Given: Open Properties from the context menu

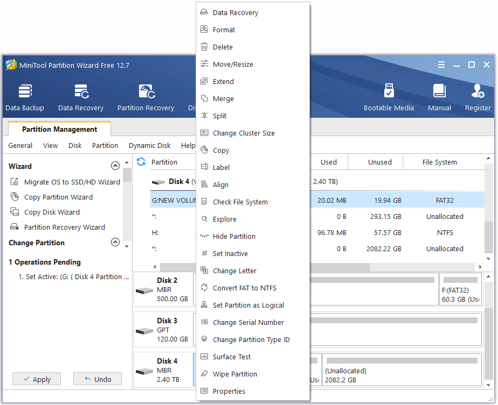Looking at the screenshot, I should click(x=253, y=391).
